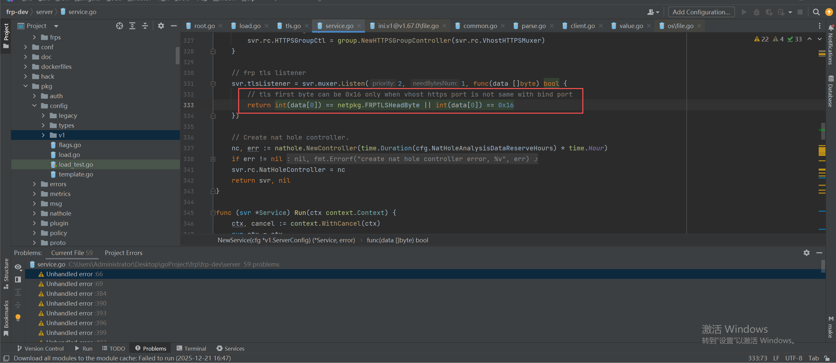Click the quick fix lightbulb icon

tap(18, 317)
